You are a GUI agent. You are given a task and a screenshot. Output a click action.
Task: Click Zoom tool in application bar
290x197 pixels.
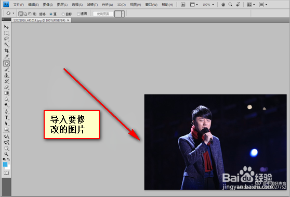230,5
